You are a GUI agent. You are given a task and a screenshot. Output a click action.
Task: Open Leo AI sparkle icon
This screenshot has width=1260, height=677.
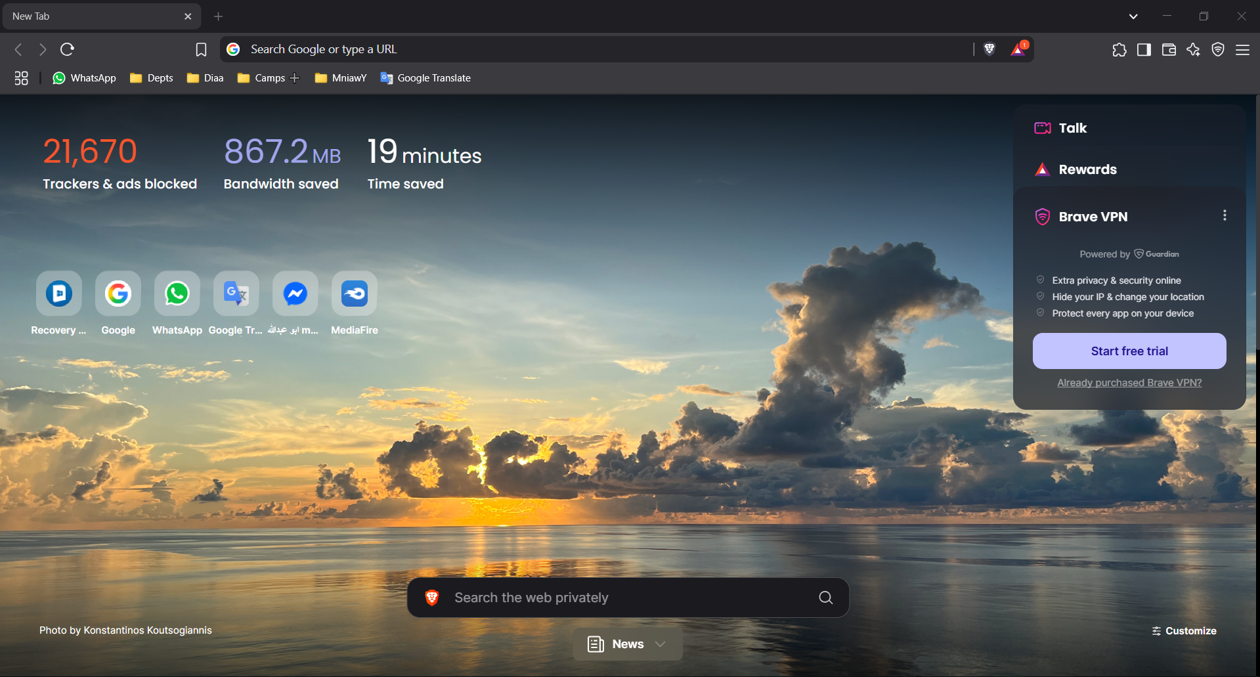point(1193,49)
